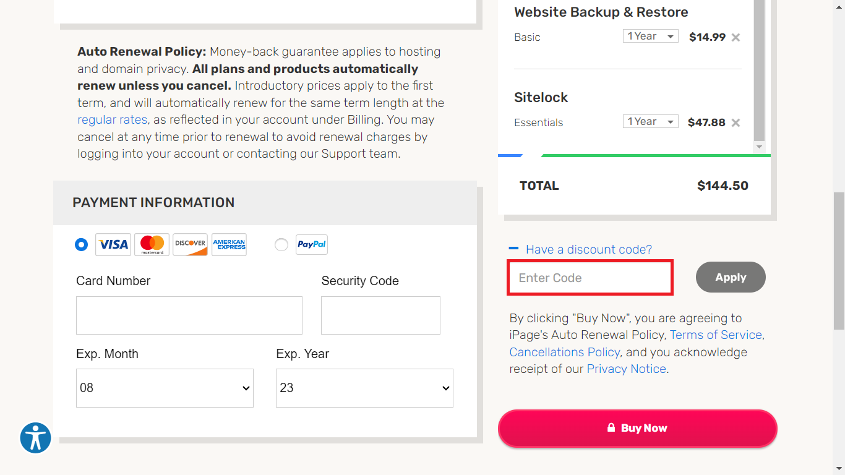Click the Visa card logo
The image size is (845, 475).
coord(113,245)
